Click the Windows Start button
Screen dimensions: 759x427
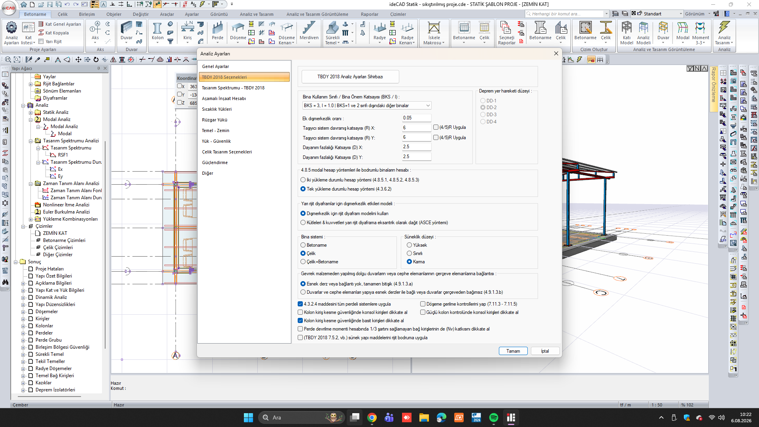coord(248,418)
